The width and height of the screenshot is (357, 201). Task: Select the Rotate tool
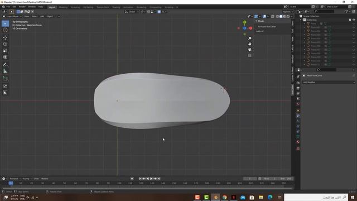[5, 44]
